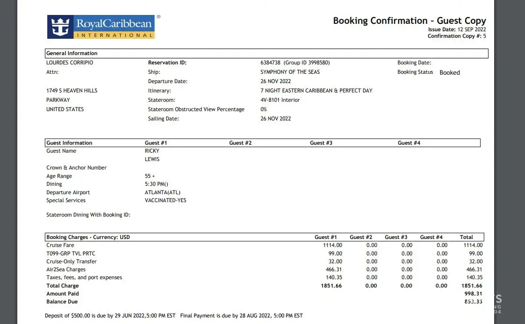Select Total Charge total 1851.66 in Total column
Screen dimensions: 525x324
pos(472,286)
